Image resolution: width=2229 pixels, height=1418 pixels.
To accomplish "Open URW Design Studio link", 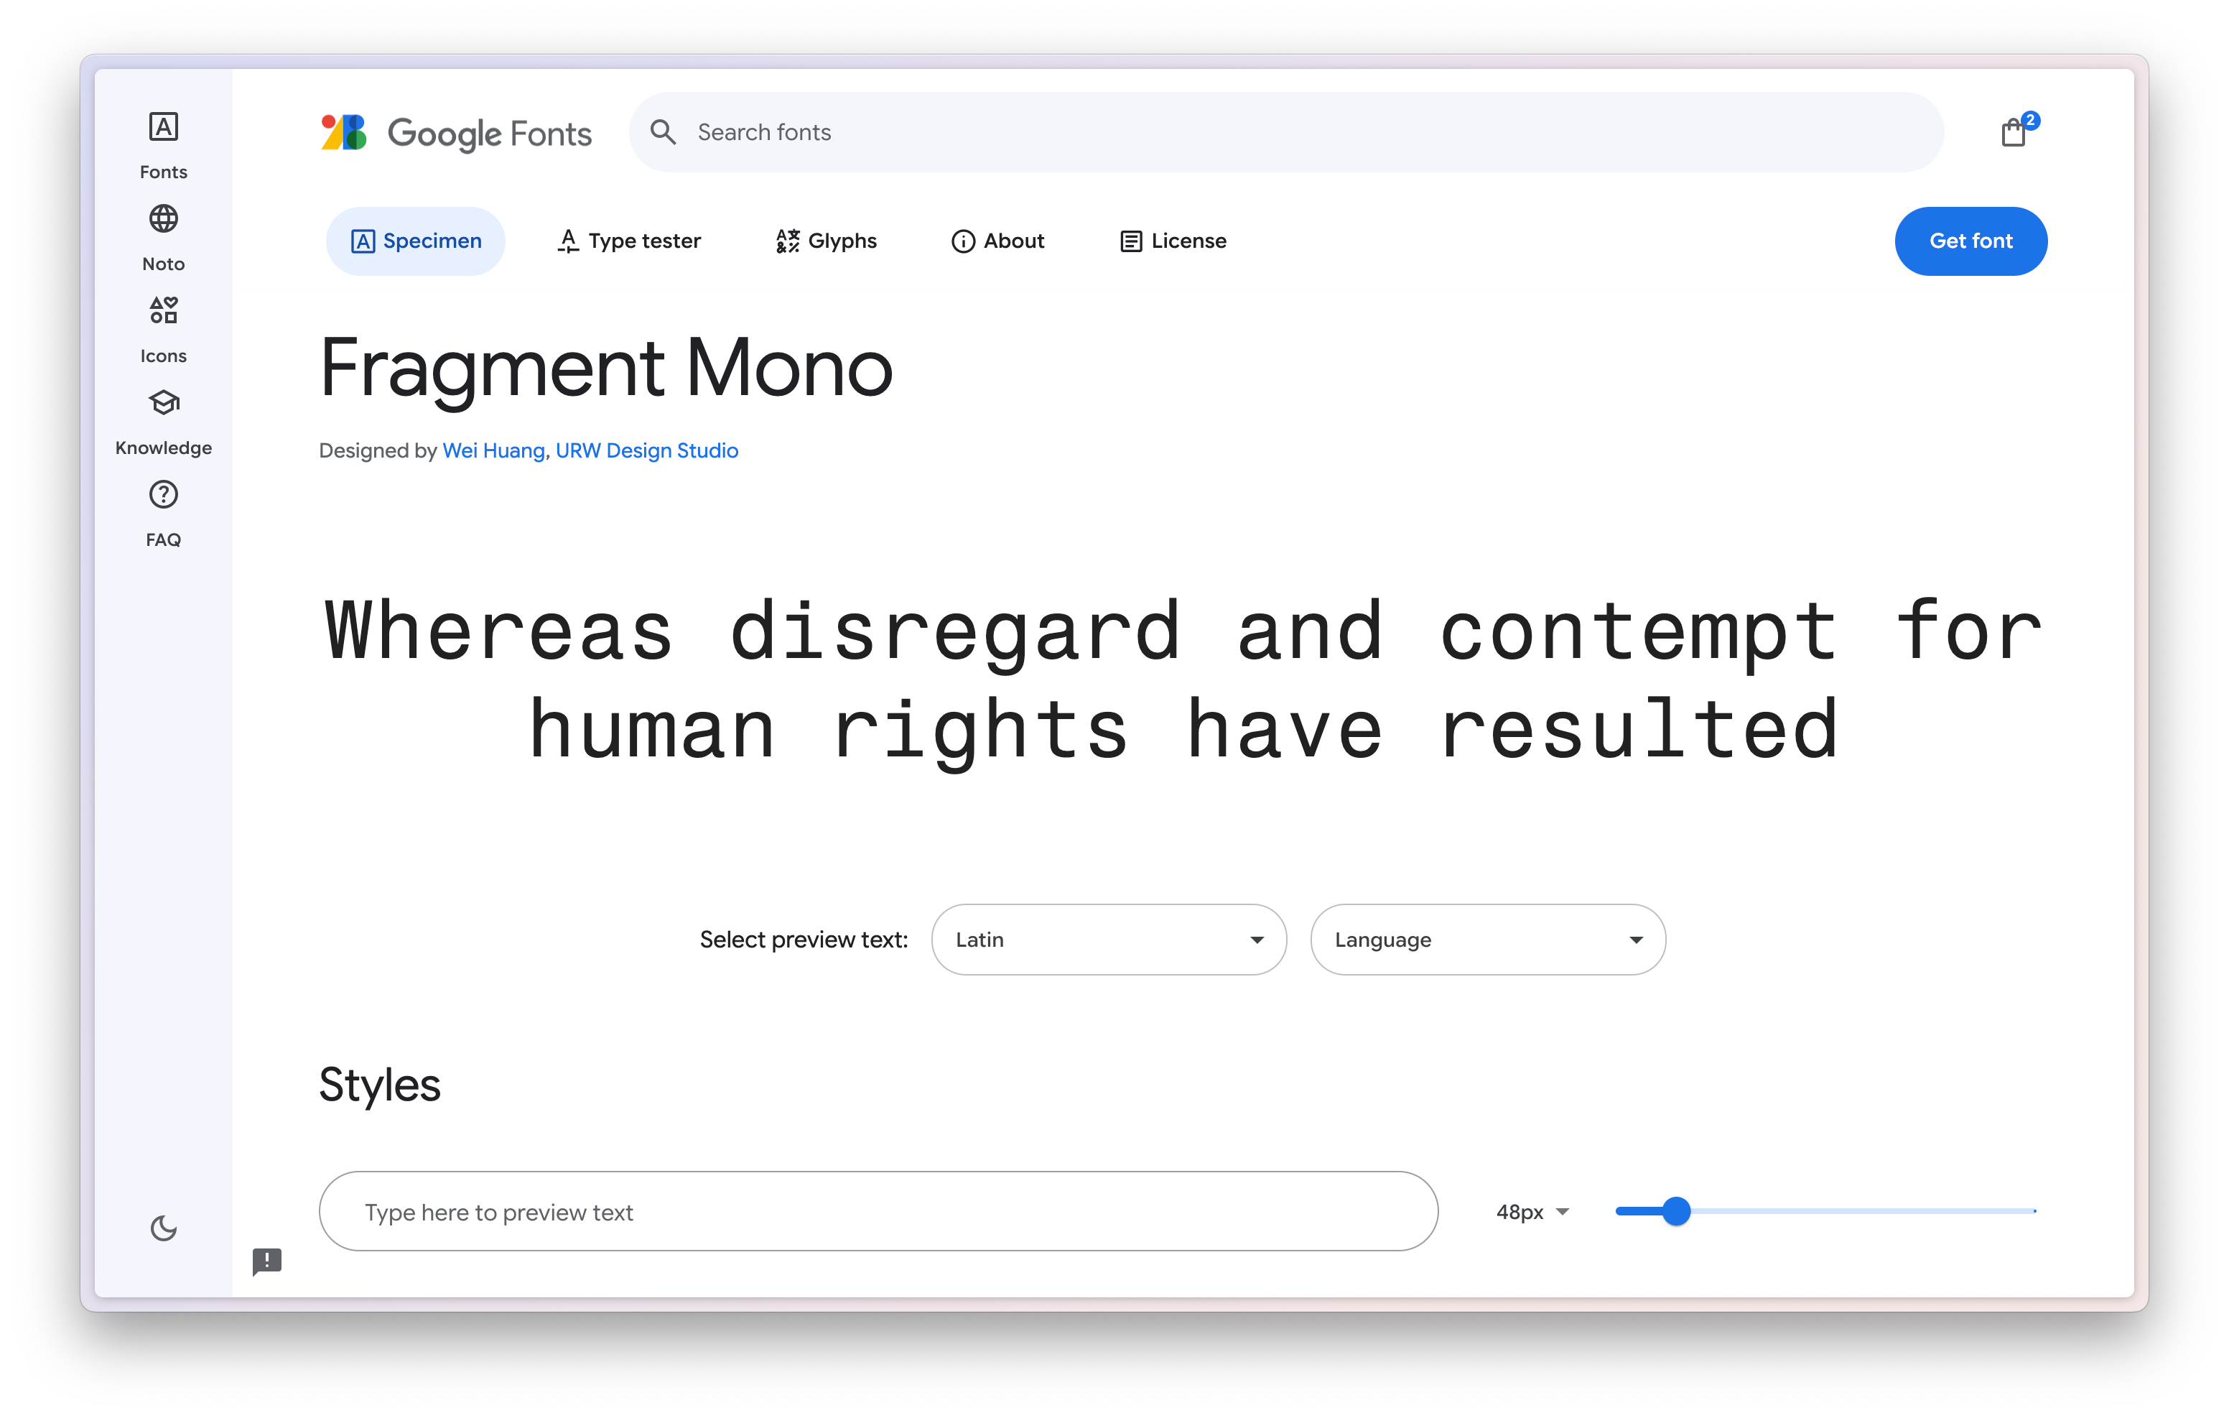I will pos(647,450).
